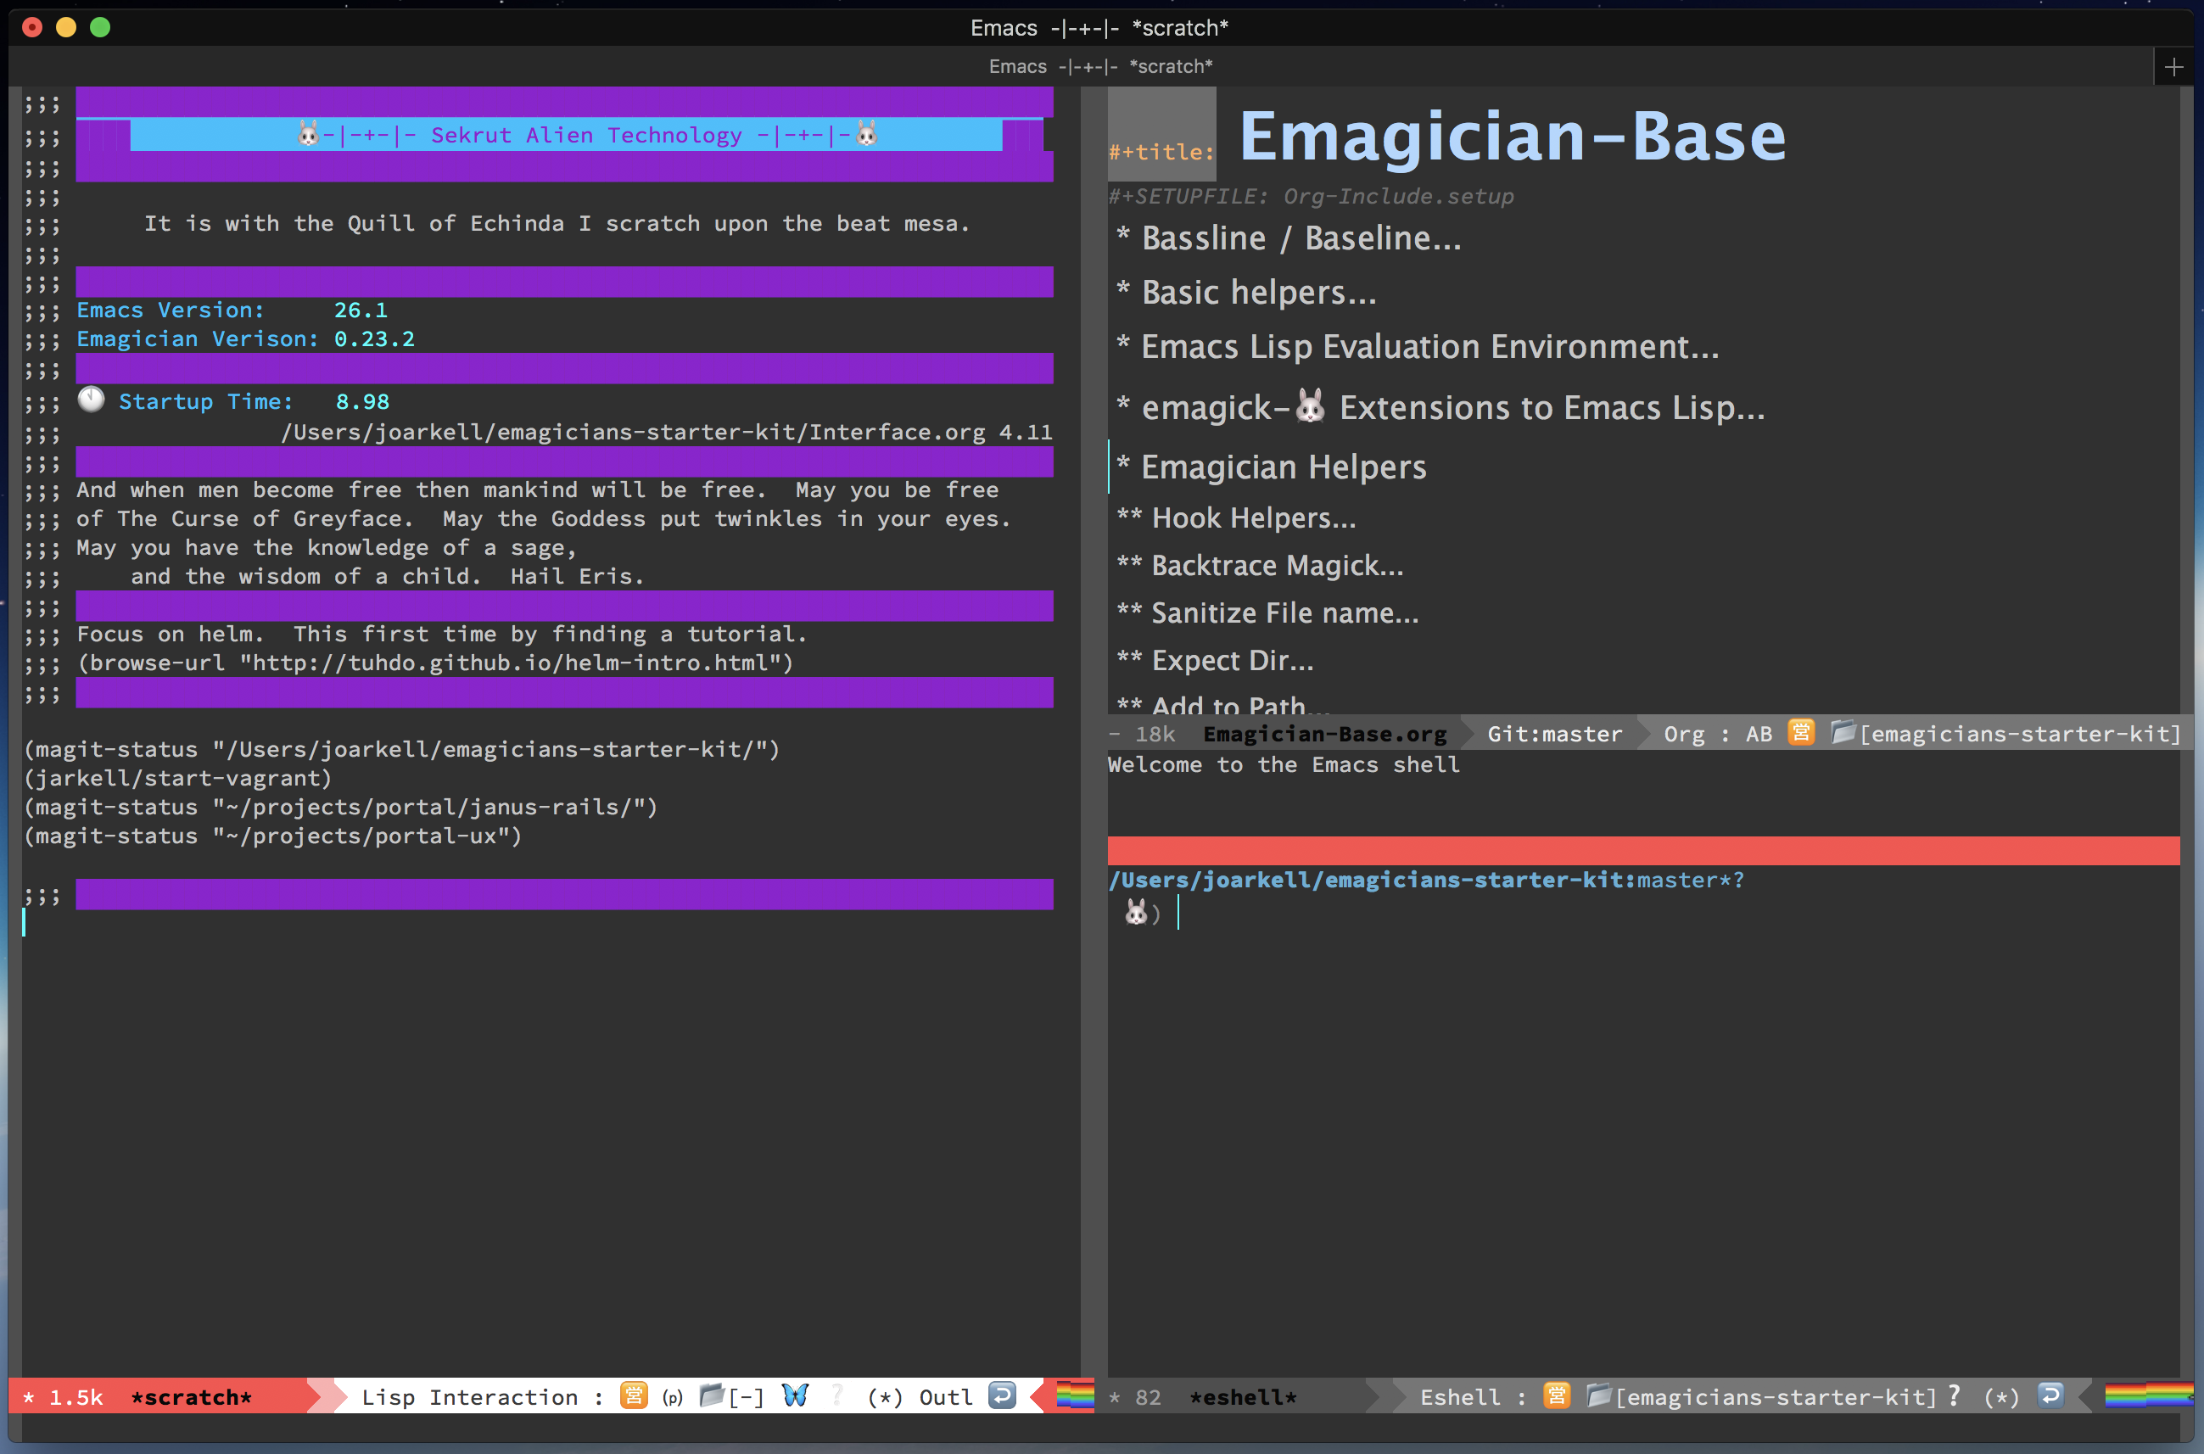Click the orange kanji icon beside Lisp Interaction
This screenshot has height=1454, width=2204.
click(x=634, y=1395)
